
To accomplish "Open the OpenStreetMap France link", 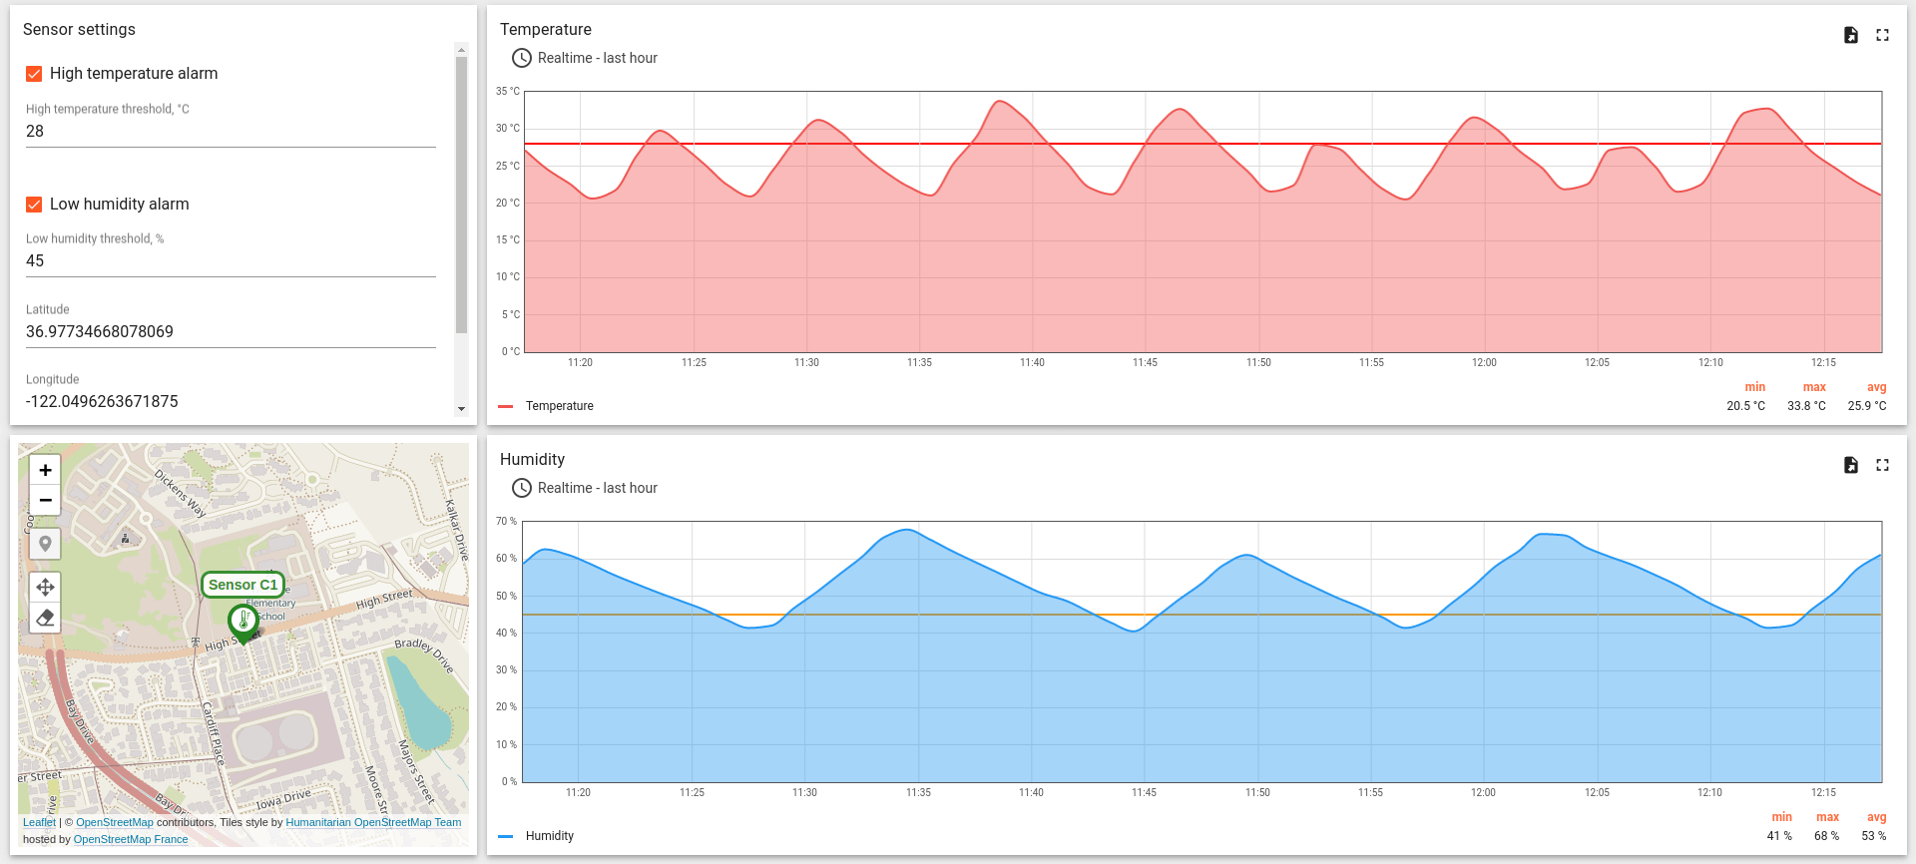I will tap(131, 839).
